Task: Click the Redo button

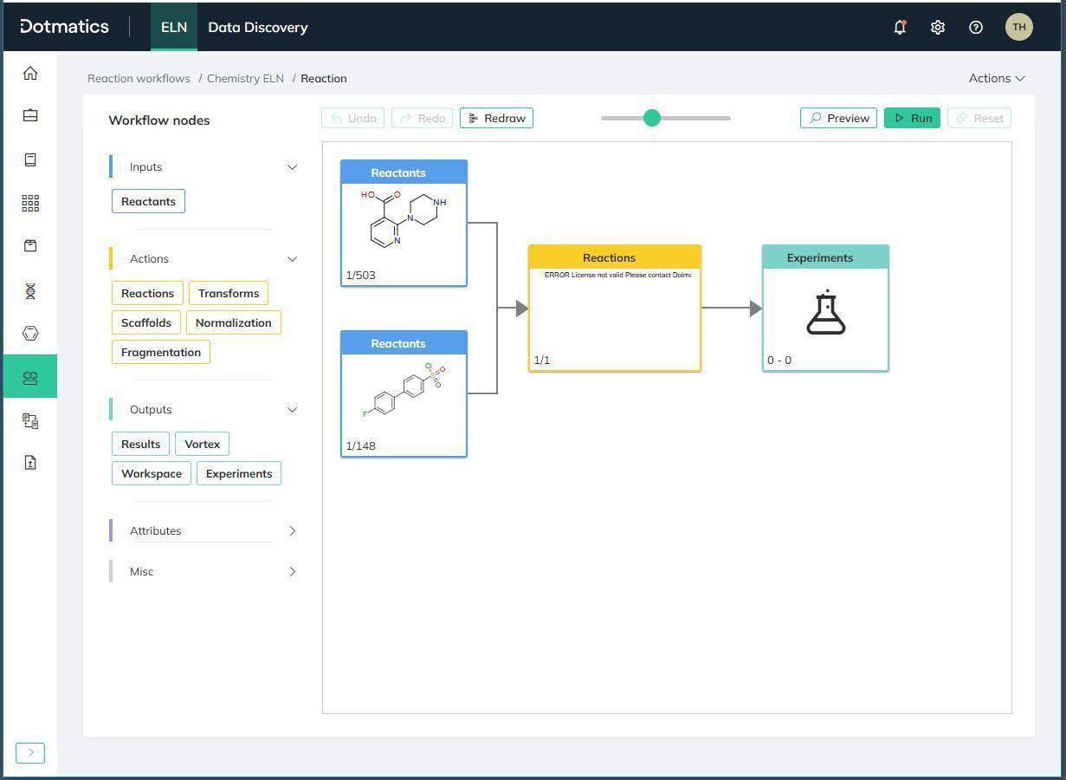Action: 422,118
